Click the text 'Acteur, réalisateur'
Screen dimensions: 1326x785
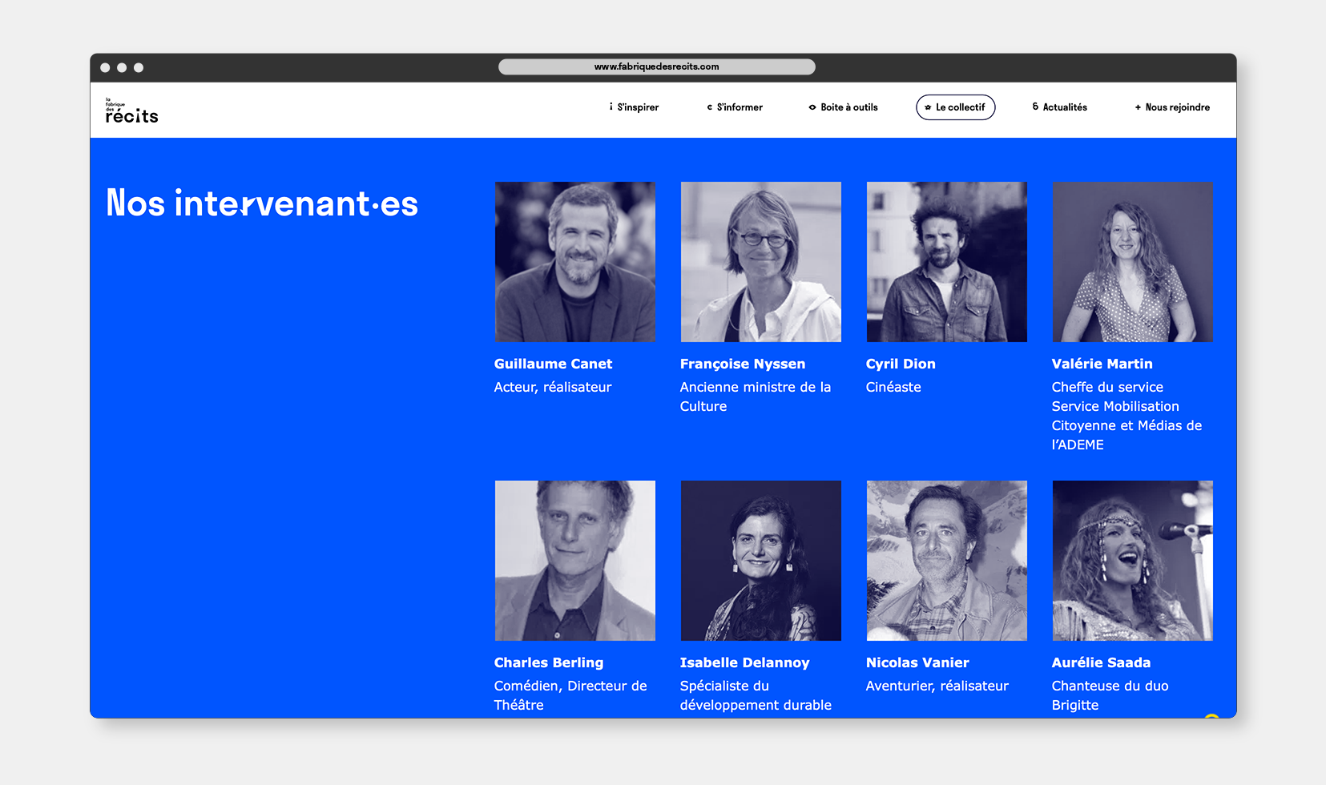click(x=553, y=387)
